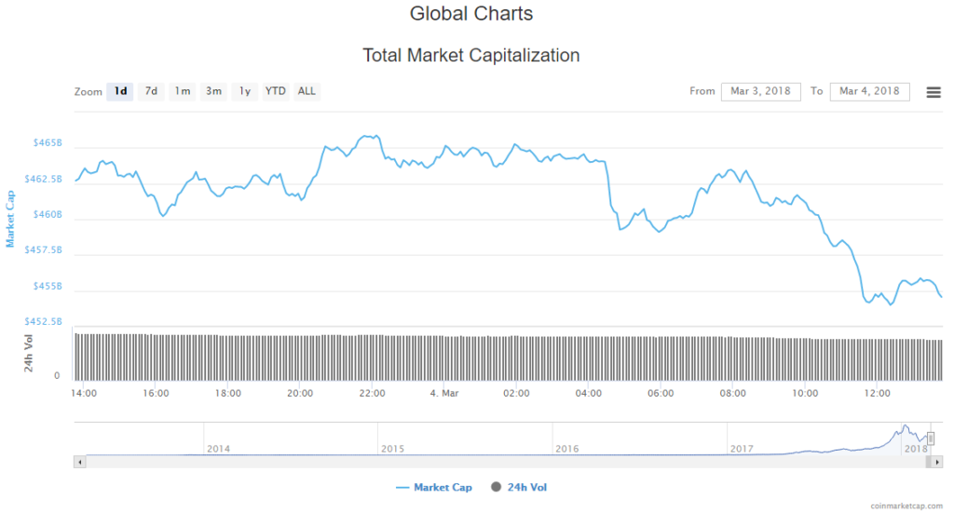Open the chart context menu (hamburger icon)
Image resolution: width=954 pixels, height=512 pixels.
(x=933, y=91)
